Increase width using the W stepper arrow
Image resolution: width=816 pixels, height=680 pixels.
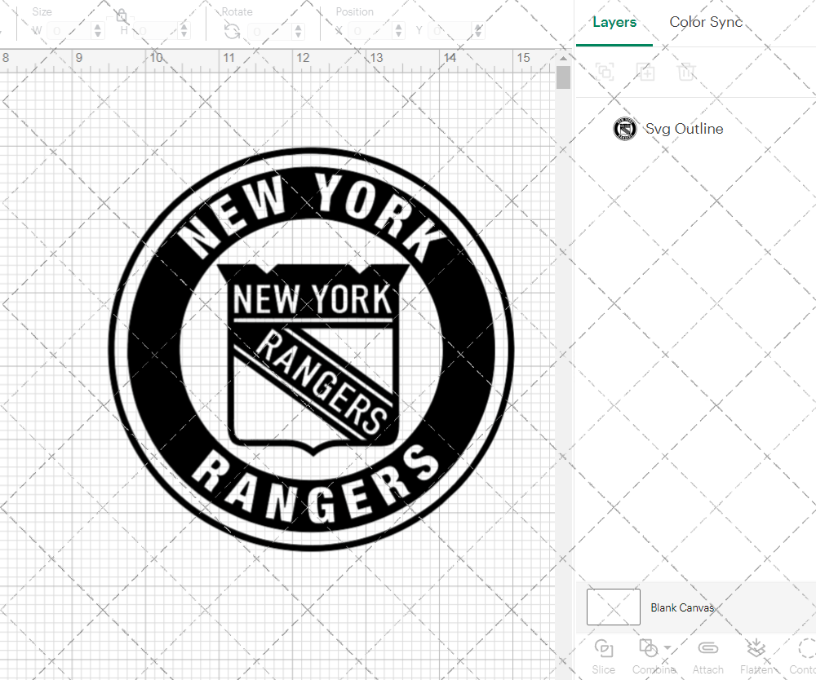point(98,27)
